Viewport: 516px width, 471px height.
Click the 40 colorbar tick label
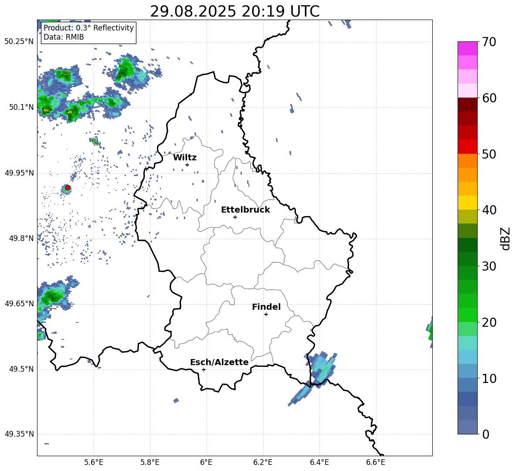point(489,210)
